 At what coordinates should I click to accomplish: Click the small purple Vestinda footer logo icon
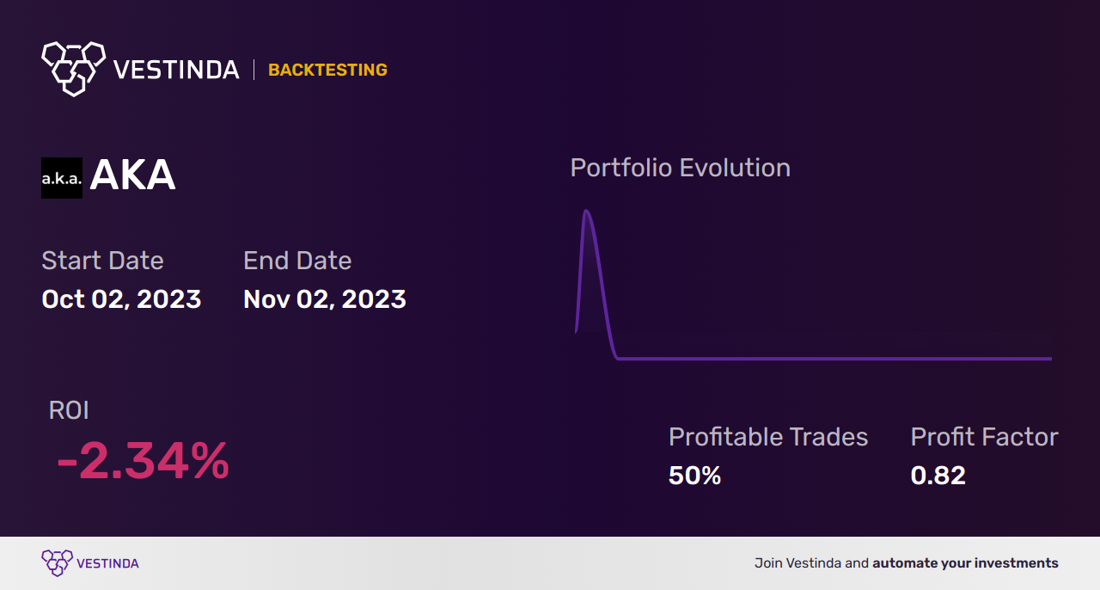pos(56,563)
